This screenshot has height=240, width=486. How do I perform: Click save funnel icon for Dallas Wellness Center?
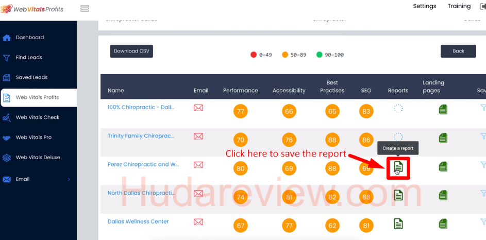(x=483, y=221)
